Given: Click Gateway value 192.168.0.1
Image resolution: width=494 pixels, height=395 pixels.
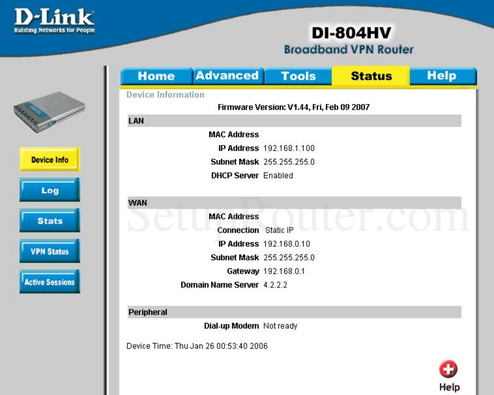Looking at the screenshot, I should tap(284, 271).
